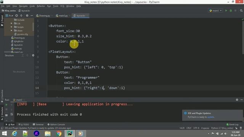Open the Refactor menu
The height and width of the screenshot is (137, 244).
click(x=41, y=6)
